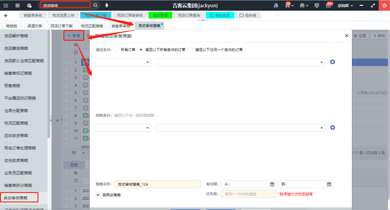Screen dimensions: 390x210
Task: Open the 售后管理 green shortcut
Action: click(x=160, y=15)
